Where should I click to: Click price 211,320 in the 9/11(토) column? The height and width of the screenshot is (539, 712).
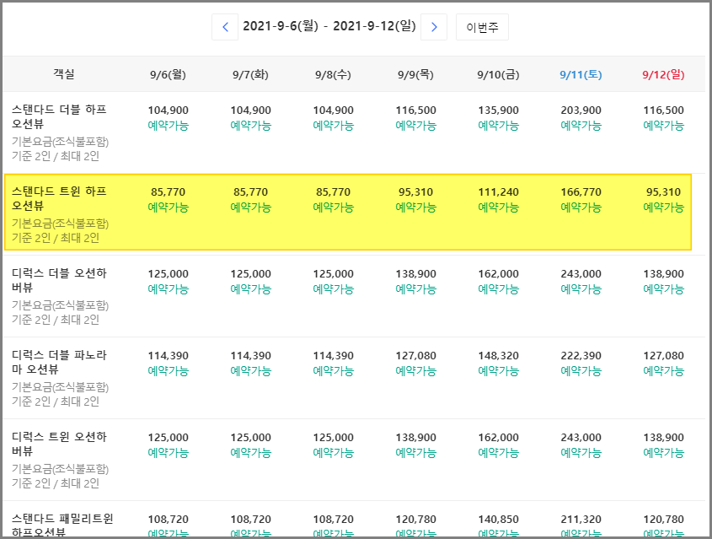(x=581, y=519)
